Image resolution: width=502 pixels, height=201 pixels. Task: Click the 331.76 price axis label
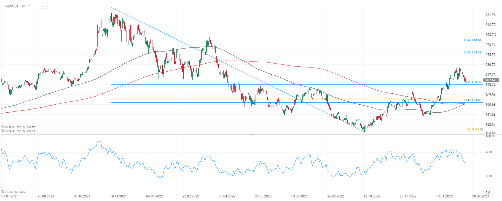point(490,15)
